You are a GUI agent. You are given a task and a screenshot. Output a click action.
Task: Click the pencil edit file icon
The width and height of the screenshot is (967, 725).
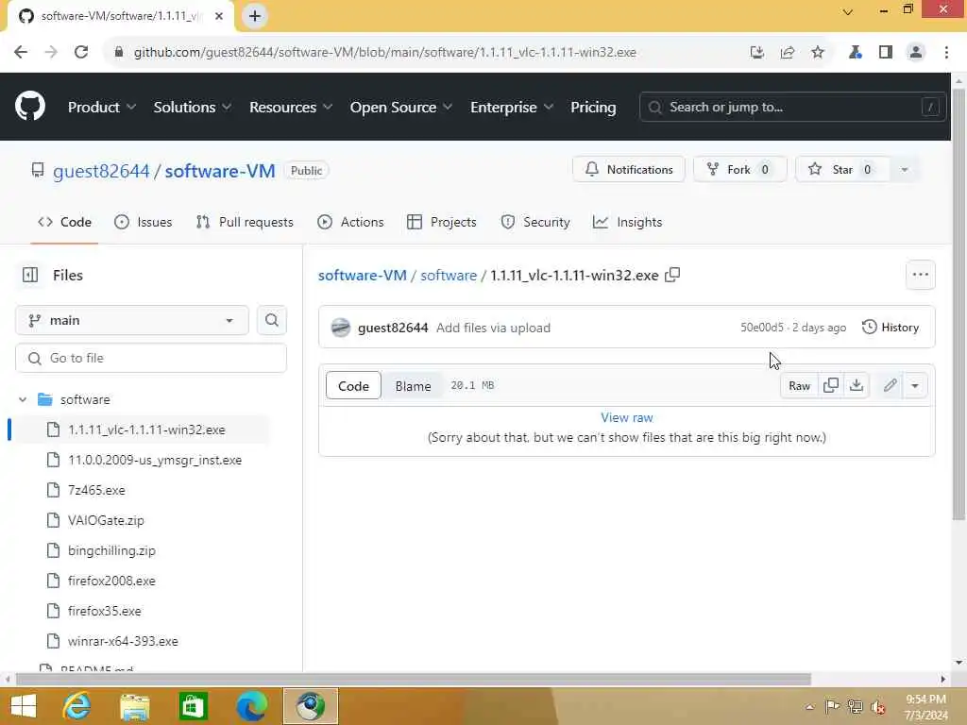click(890, 386)
